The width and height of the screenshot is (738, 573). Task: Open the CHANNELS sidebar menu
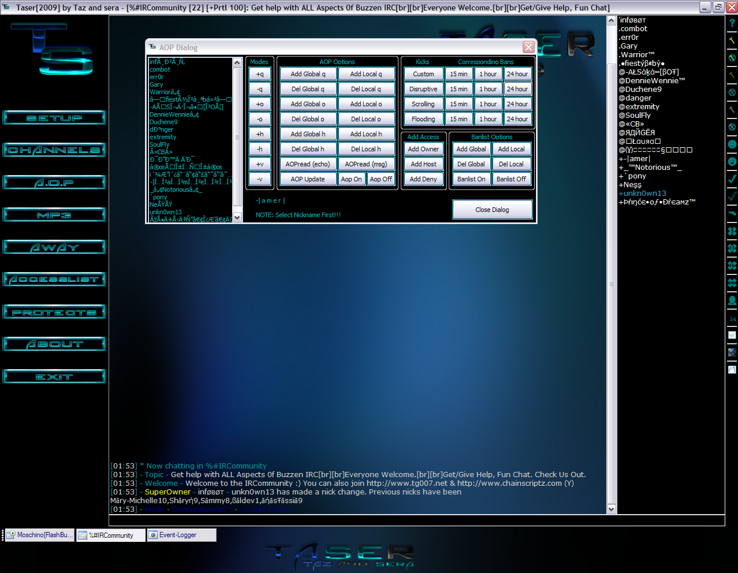click(54, 150)
